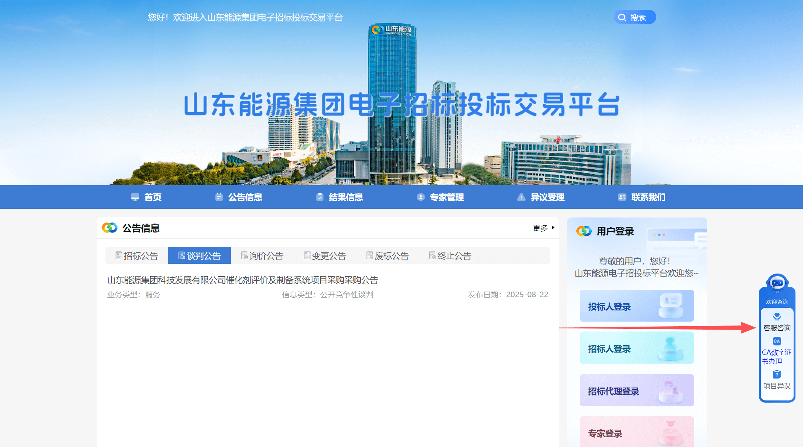The width and height of the screenshot is (803, 447).
Task: Expand 更多 announcements arrow
Action: click(x=553, y=228)
